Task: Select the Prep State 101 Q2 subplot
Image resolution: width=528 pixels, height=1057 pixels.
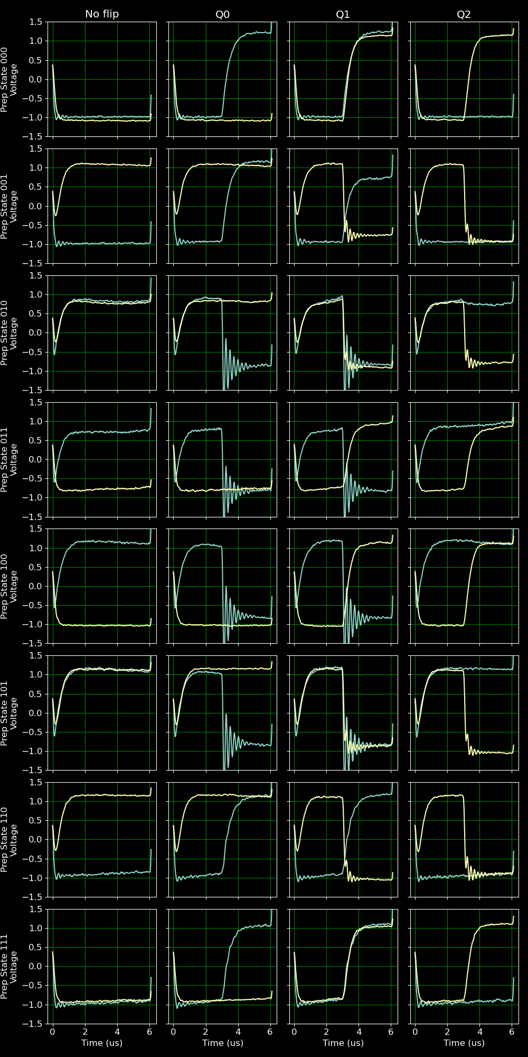Action: tap(464, 713)
